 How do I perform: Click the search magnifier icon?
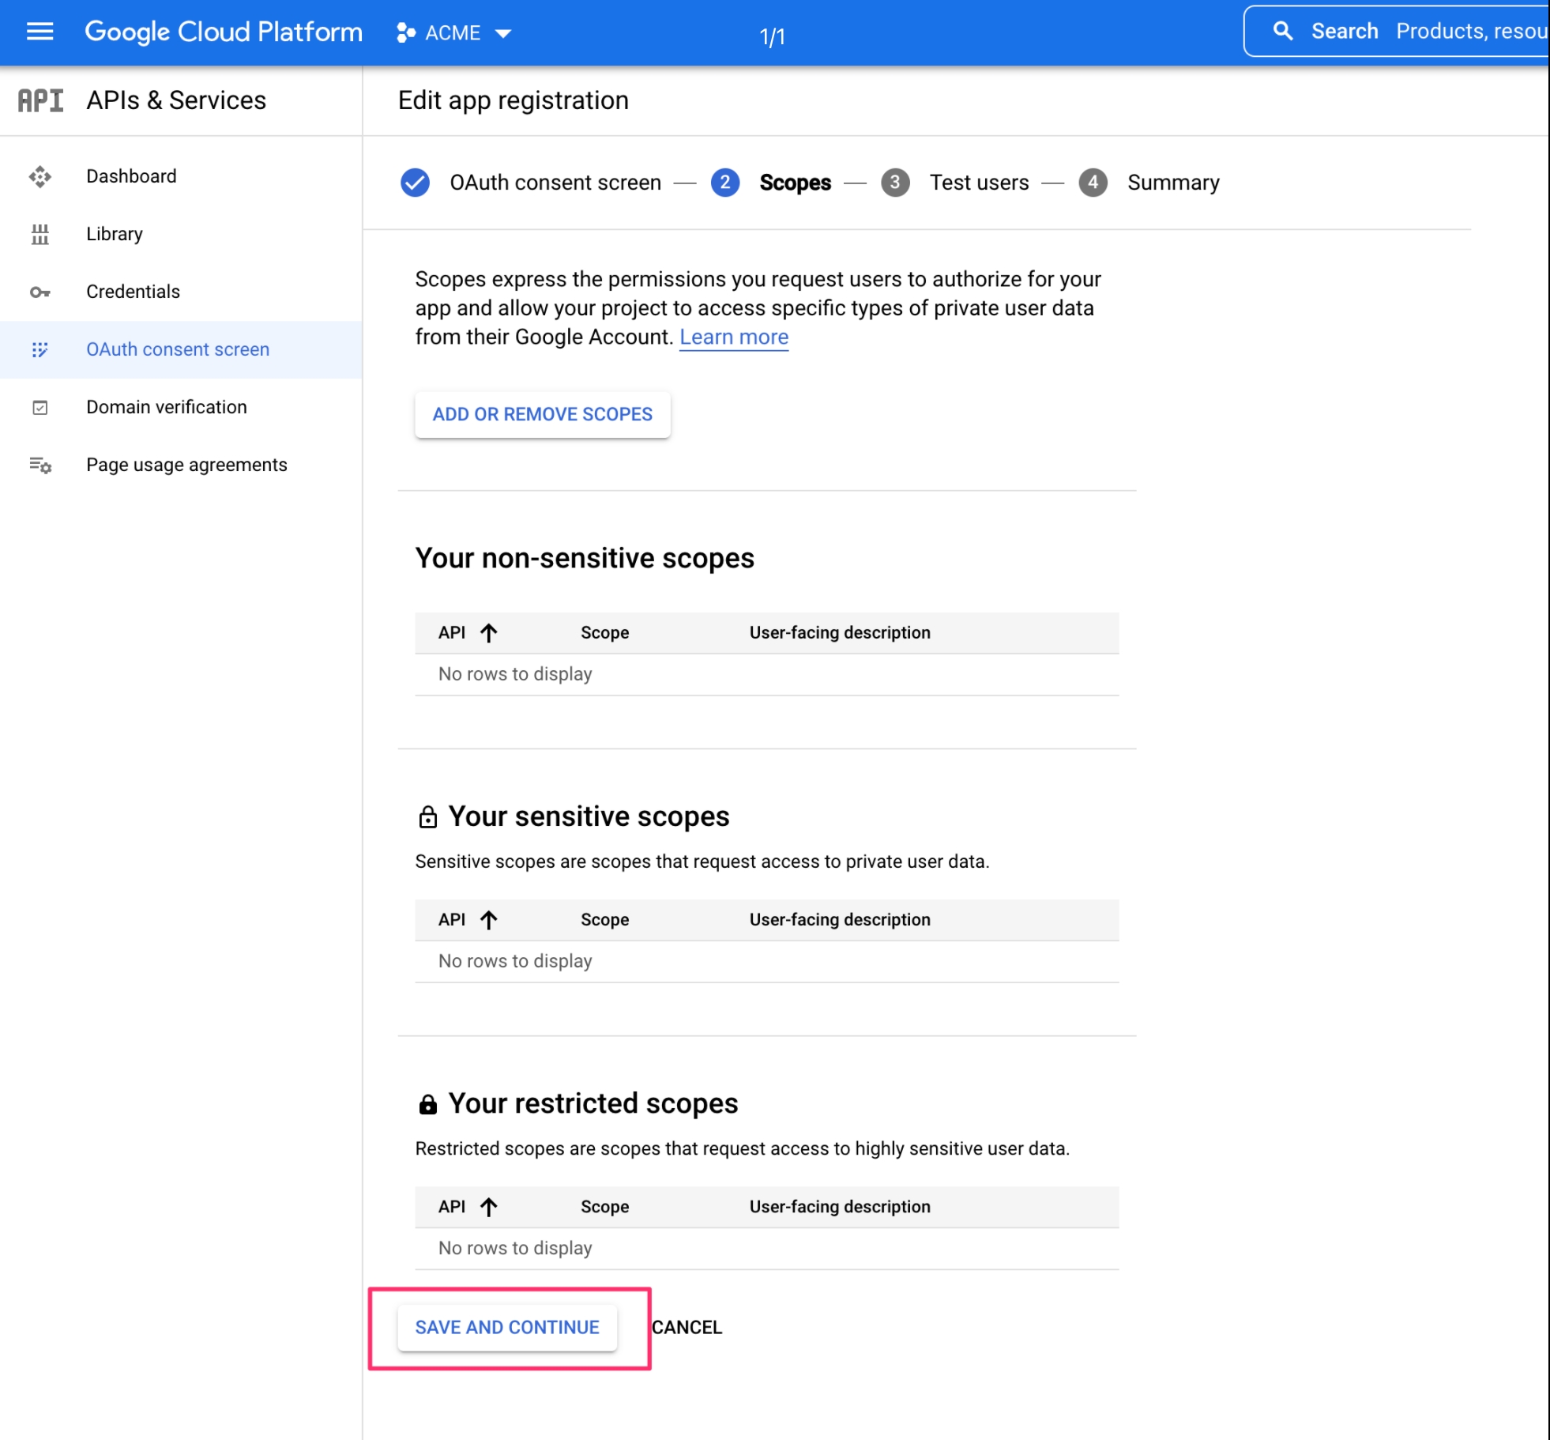pyautogui.click(x=1282, y=32)
